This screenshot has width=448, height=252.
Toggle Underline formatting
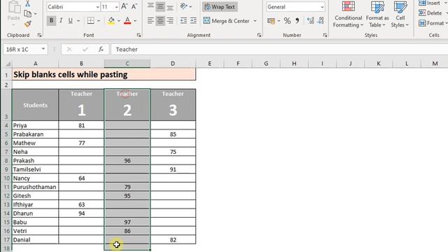[70, 20]
